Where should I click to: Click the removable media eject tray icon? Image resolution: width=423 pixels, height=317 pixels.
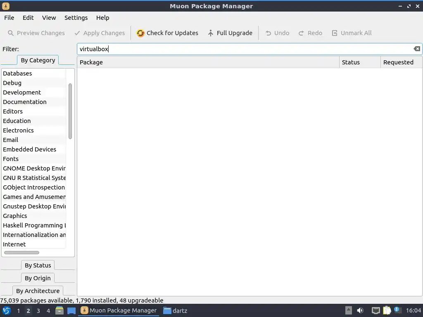pyautogui.click(x=349, y=310)
